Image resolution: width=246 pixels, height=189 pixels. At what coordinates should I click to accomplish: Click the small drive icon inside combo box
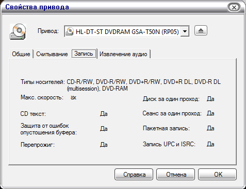[x=70, y=31]
